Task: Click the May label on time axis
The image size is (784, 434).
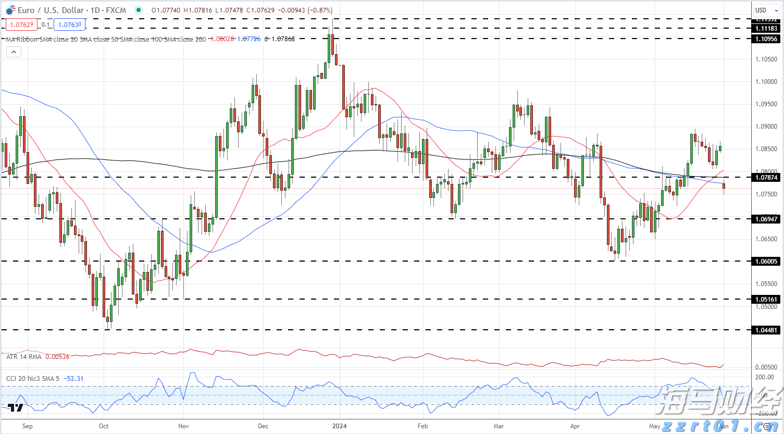Action: 655,426
